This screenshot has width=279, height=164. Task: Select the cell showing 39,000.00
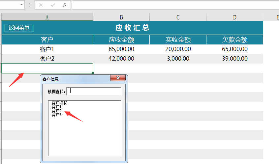(235, 59)
